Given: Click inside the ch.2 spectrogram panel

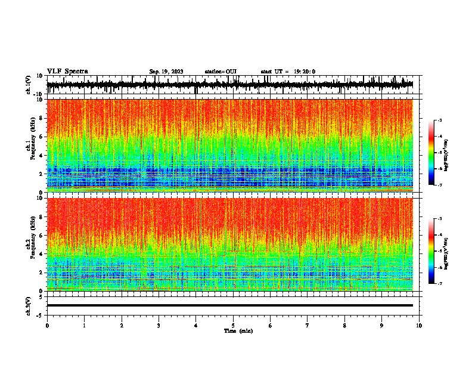Looking at the screenshot, I should point(229,245).
